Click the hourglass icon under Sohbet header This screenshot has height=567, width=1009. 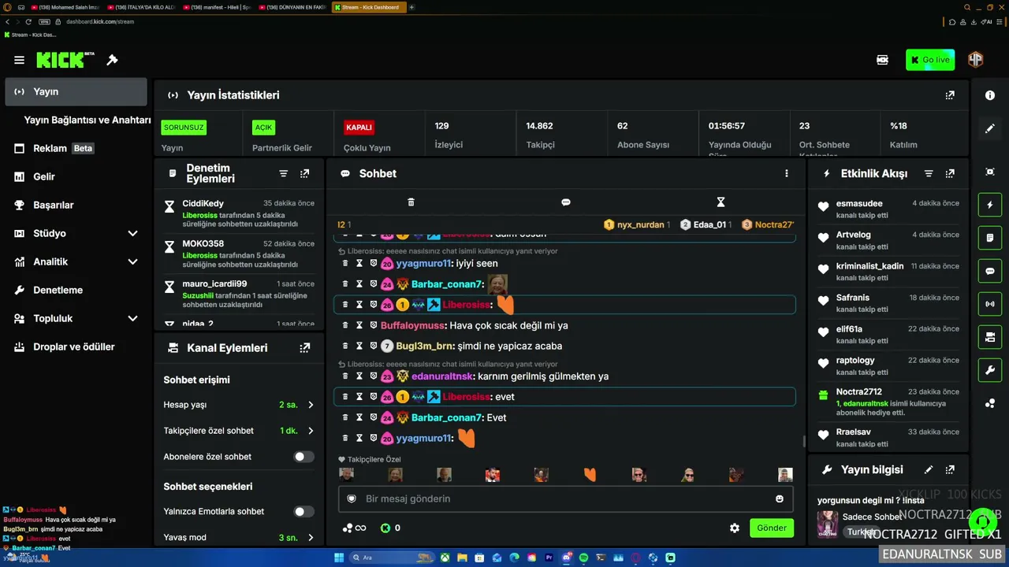click(720, 202)
